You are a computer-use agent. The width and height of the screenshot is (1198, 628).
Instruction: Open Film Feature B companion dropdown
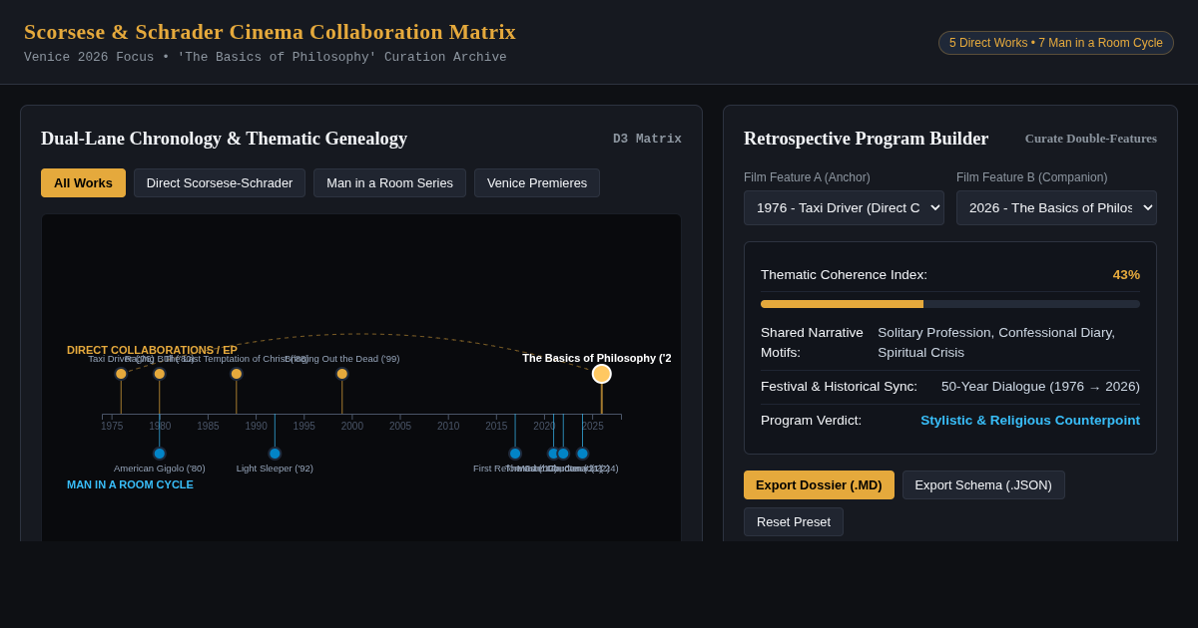[1056, 207]
